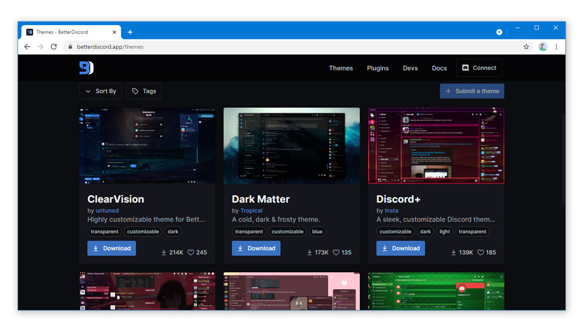The image size is (583, 331).
Task: Click the tab search dropdown circle icon
Action: click(500, 32)
